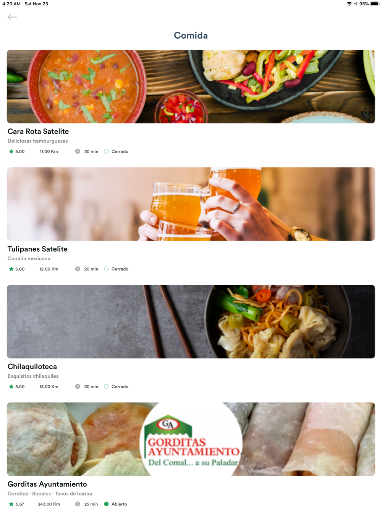Click the clock icon beside 20 min
382x510 pixels.
[78, 269]
